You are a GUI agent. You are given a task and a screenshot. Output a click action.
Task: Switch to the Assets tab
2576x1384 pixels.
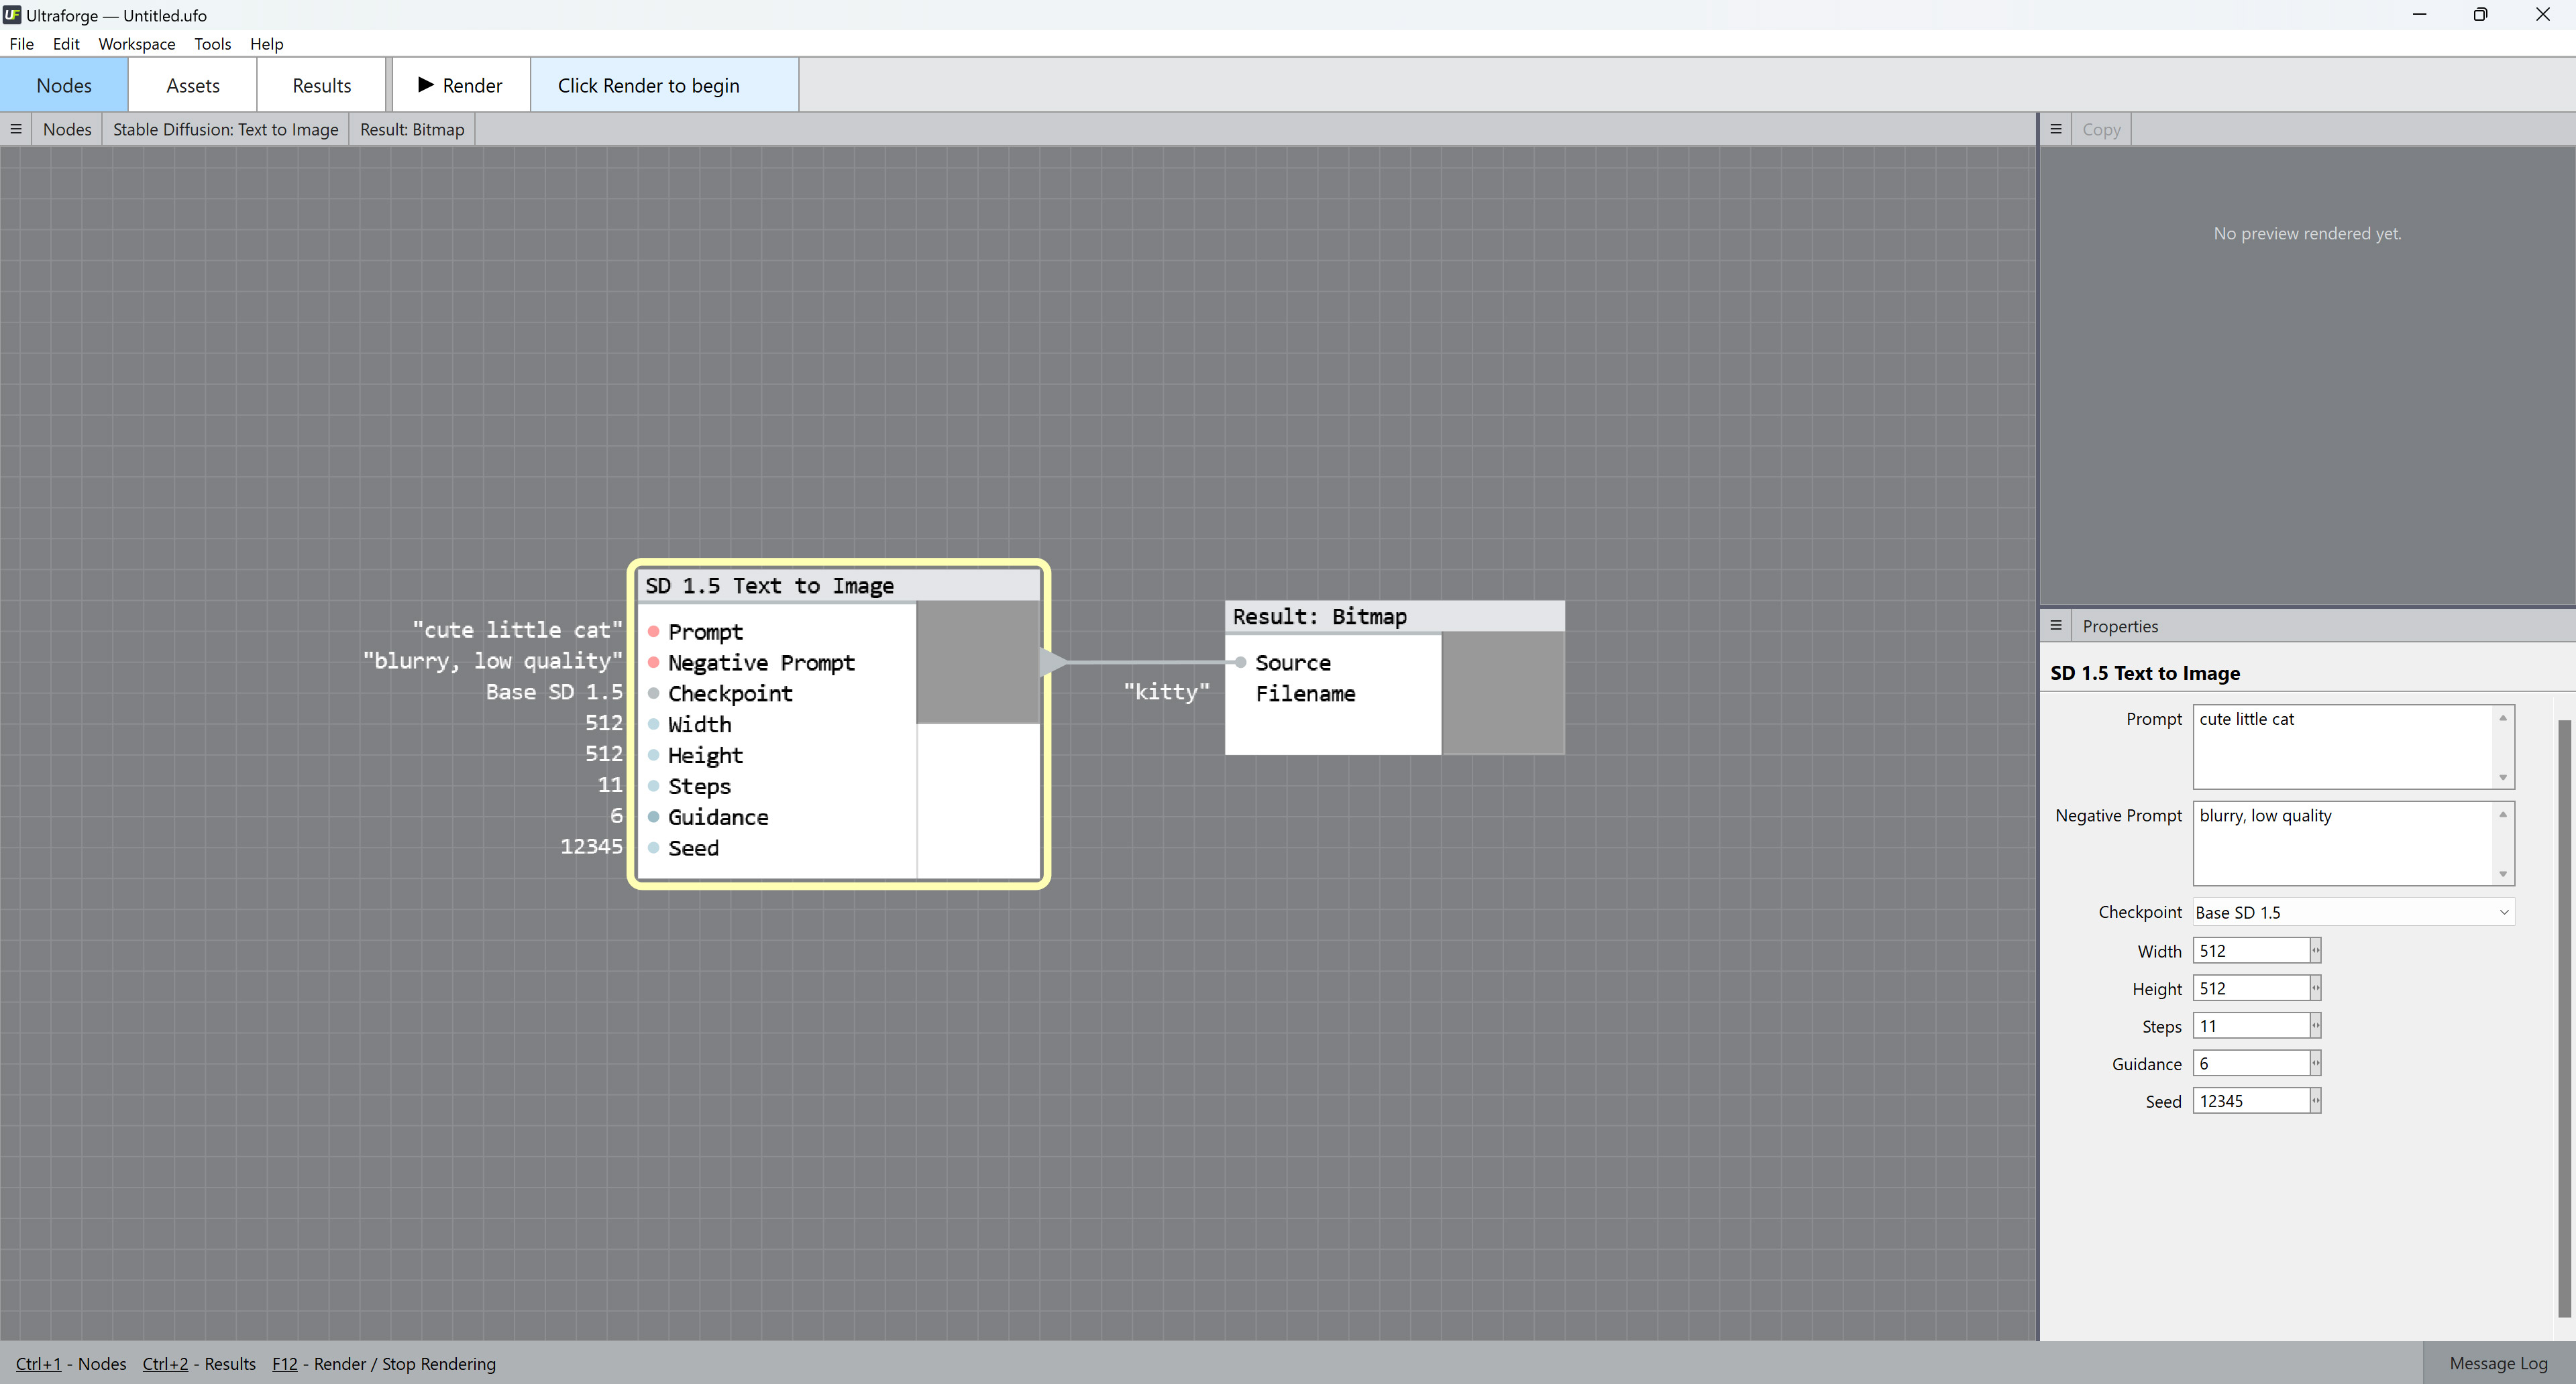pos(192,85)
